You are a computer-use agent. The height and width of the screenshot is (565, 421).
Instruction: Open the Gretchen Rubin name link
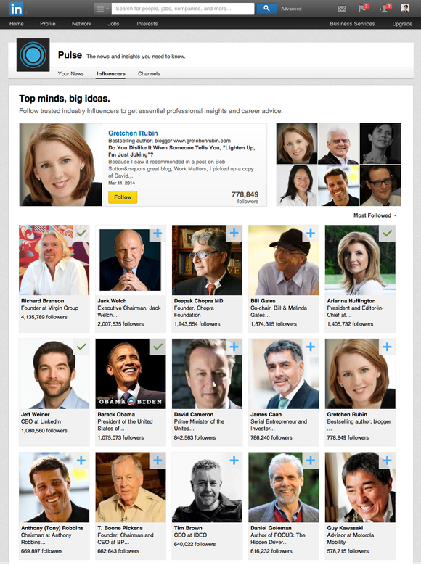(x=133, y=133)
